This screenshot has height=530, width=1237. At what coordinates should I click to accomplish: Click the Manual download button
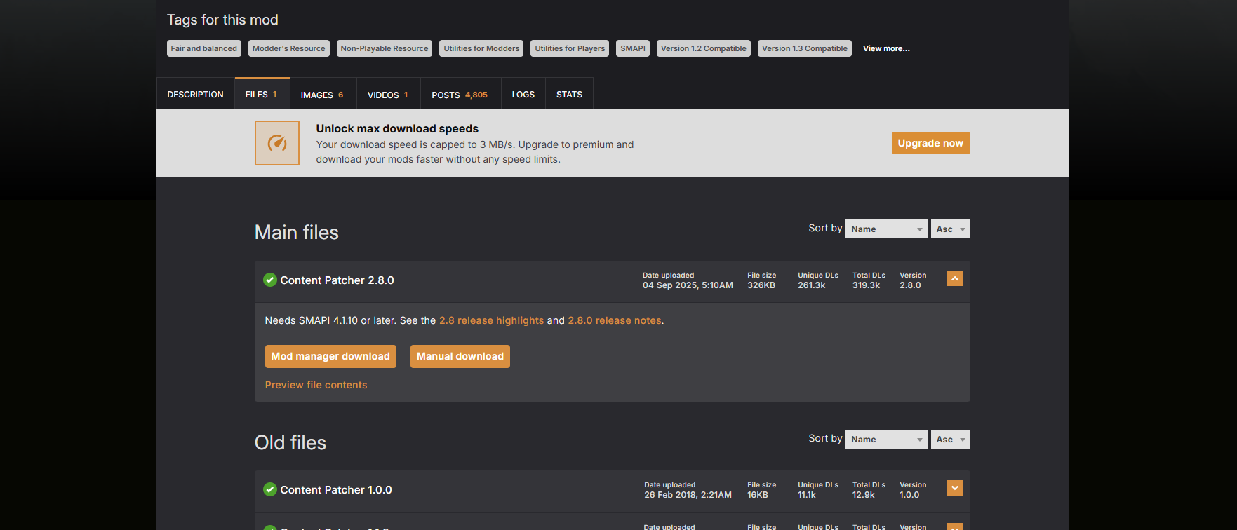460,356
